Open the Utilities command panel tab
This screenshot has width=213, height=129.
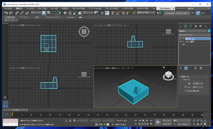206,26
